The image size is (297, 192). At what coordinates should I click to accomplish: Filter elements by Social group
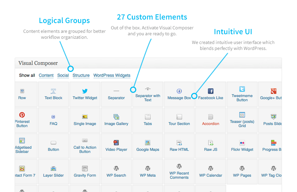point(63,75)
